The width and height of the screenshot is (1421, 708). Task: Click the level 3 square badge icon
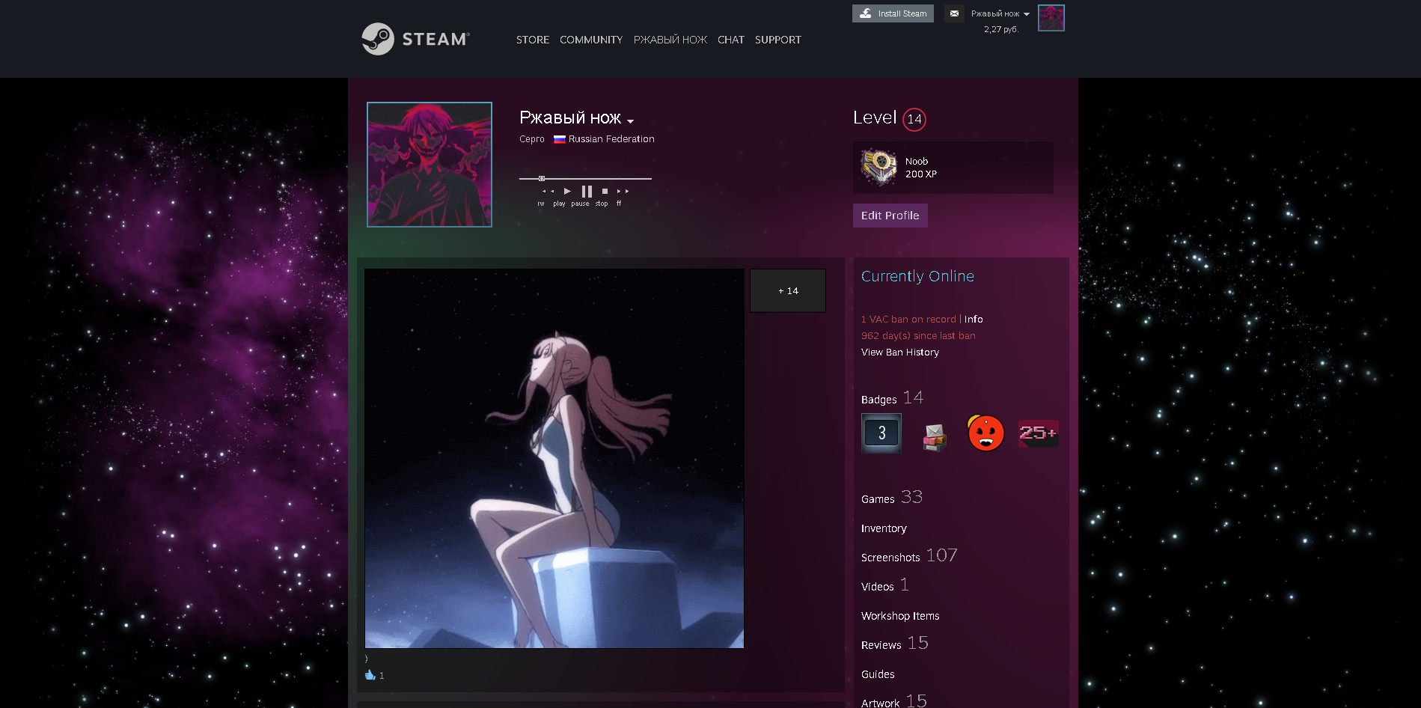click(x=881, y=433)
